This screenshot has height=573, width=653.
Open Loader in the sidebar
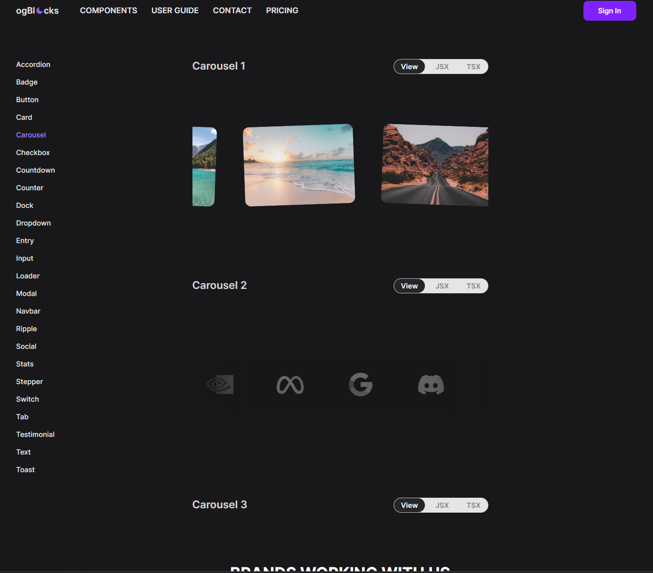(x=28, y=276)
